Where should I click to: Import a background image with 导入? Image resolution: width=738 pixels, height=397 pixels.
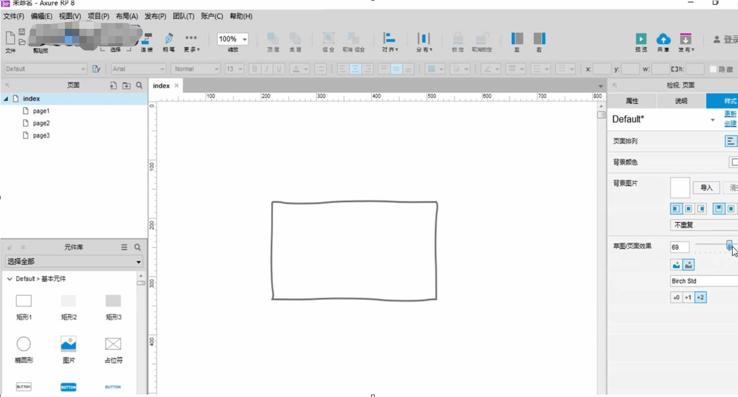click(x=706, y=188)
